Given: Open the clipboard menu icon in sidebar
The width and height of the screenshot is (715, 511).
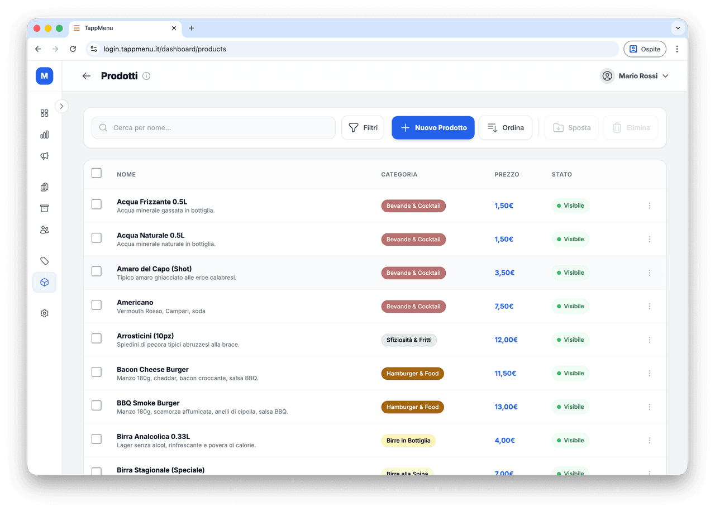Looking at the screenshot, I should point(45,187).
